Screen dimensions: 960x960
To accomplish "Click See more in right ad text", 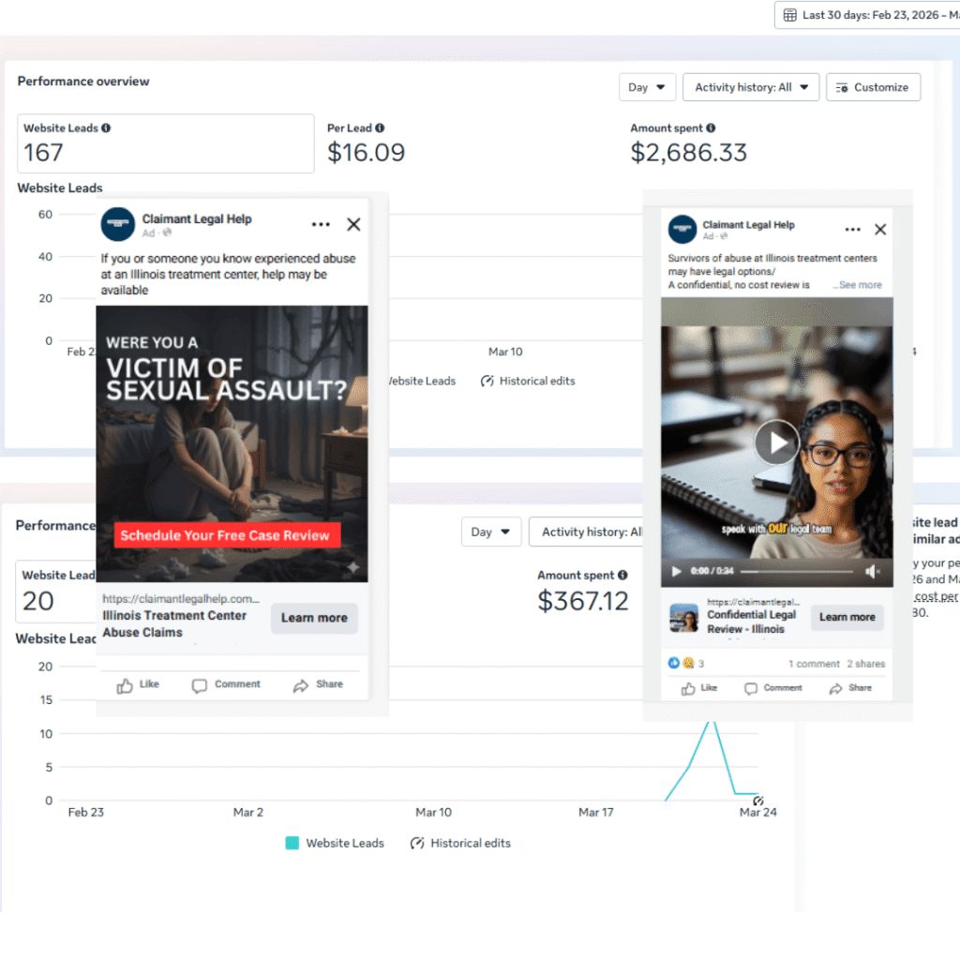I will [860, 285].
